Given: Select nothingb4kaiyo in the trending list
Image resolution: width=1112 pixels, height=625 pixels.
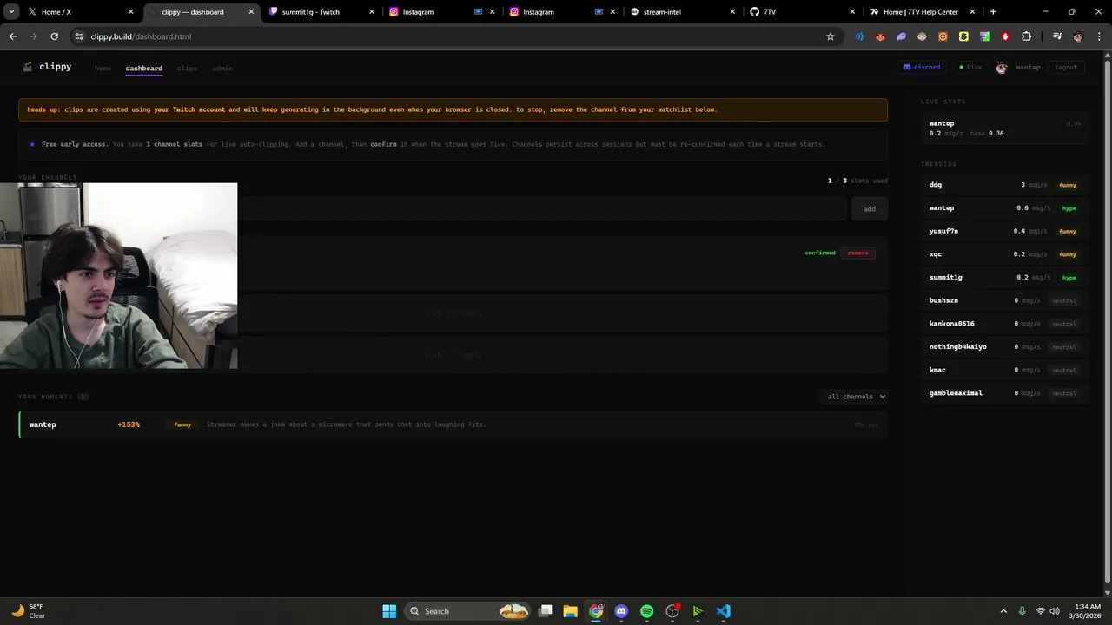Looking at the screenshot, I should coord(1003,346).
